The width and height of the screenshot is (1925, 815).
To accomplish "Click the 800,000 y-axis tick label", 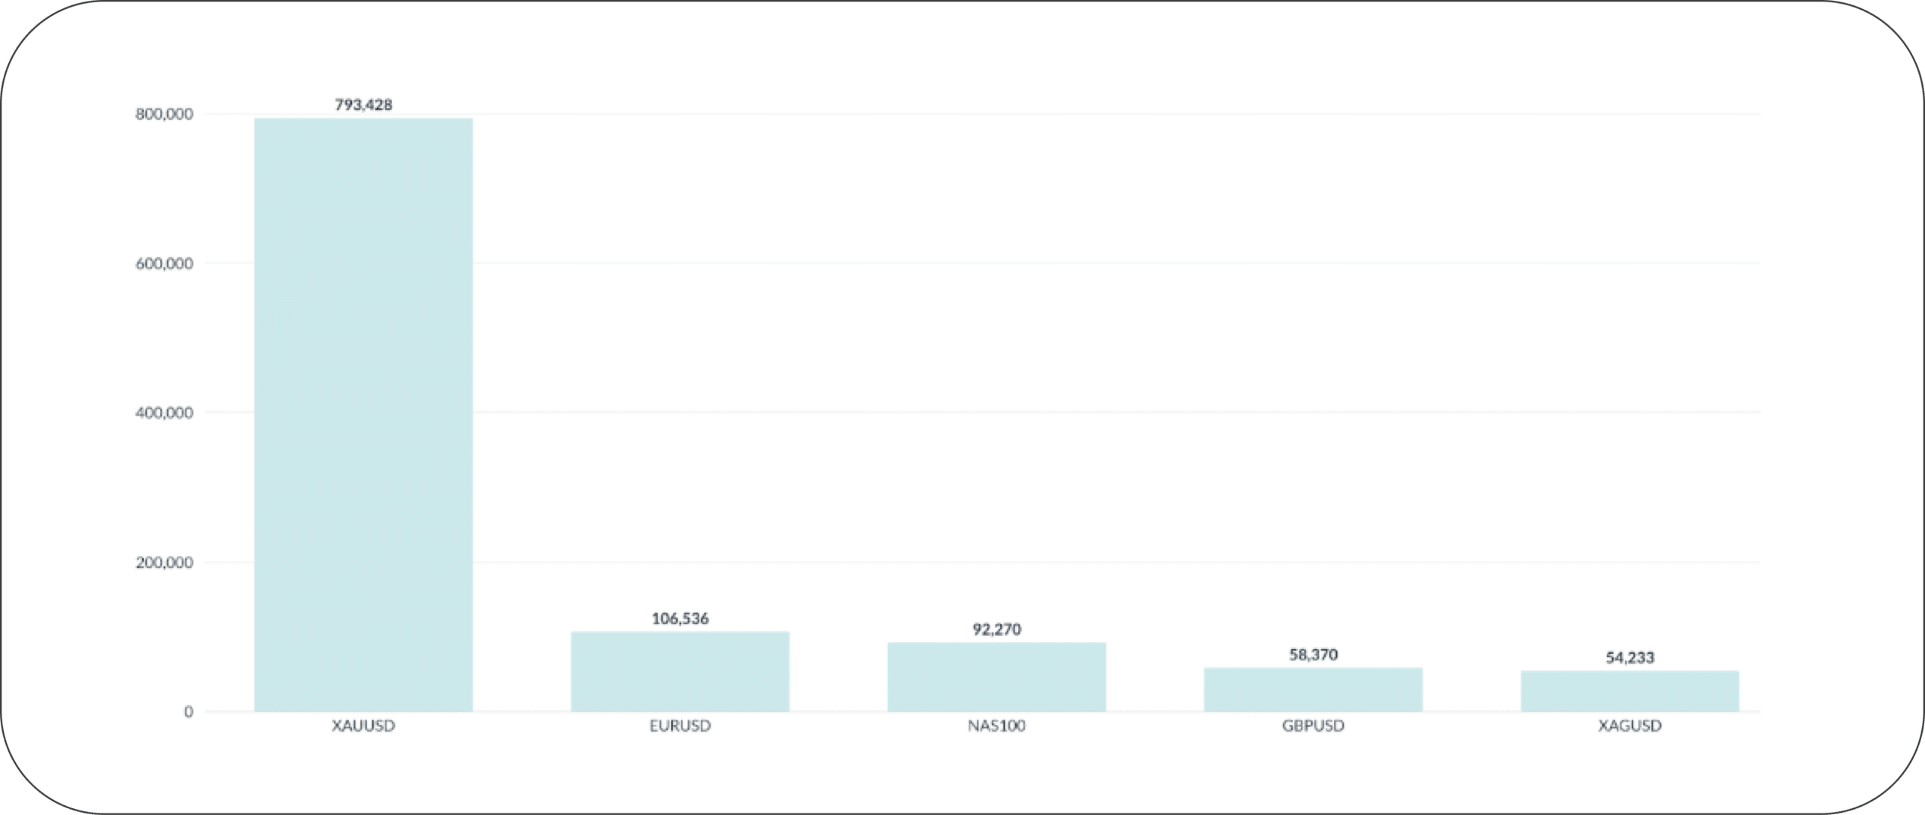I will pos(164,114).
